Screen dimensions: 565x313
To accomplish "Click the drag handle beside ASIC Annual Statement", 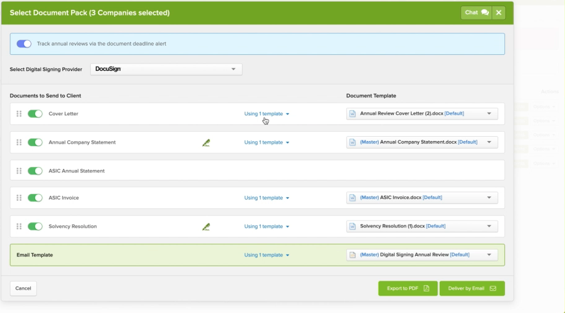I will point(19,171).
